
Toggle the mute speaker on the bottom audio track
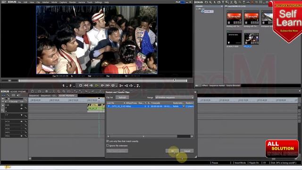pyautogui.click(x=22, y=136)
